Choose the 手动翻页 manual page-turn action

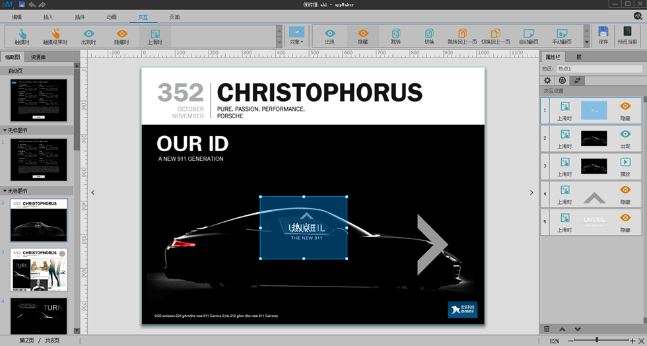(x=562, y=37)
